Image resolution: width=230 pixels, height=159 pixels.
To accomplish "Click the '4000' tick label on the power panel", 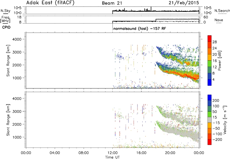I will 17,39.
